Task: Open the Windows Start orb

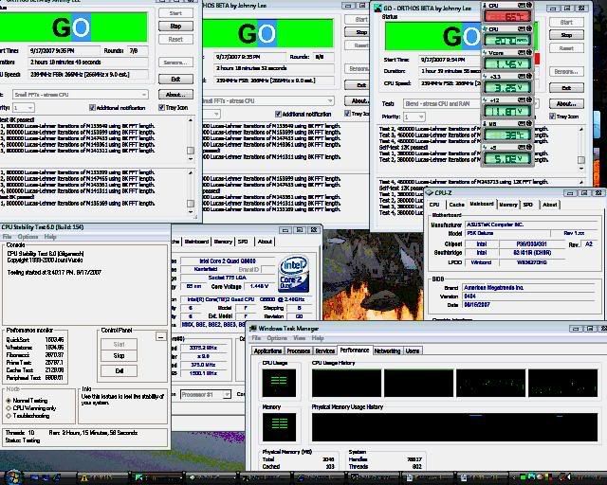Action: (12, 478)
